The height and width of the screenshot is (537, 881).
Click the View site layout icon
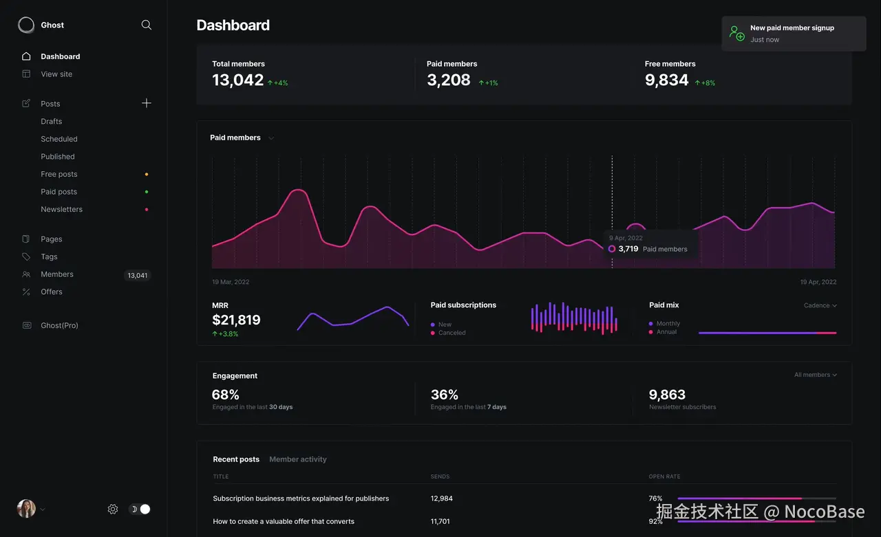click(26, 74)
